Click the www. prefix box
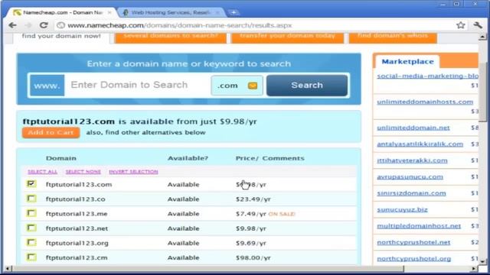The height and width of the screenshot is (275, 490). pyautogui.click(x=47, y=85)
